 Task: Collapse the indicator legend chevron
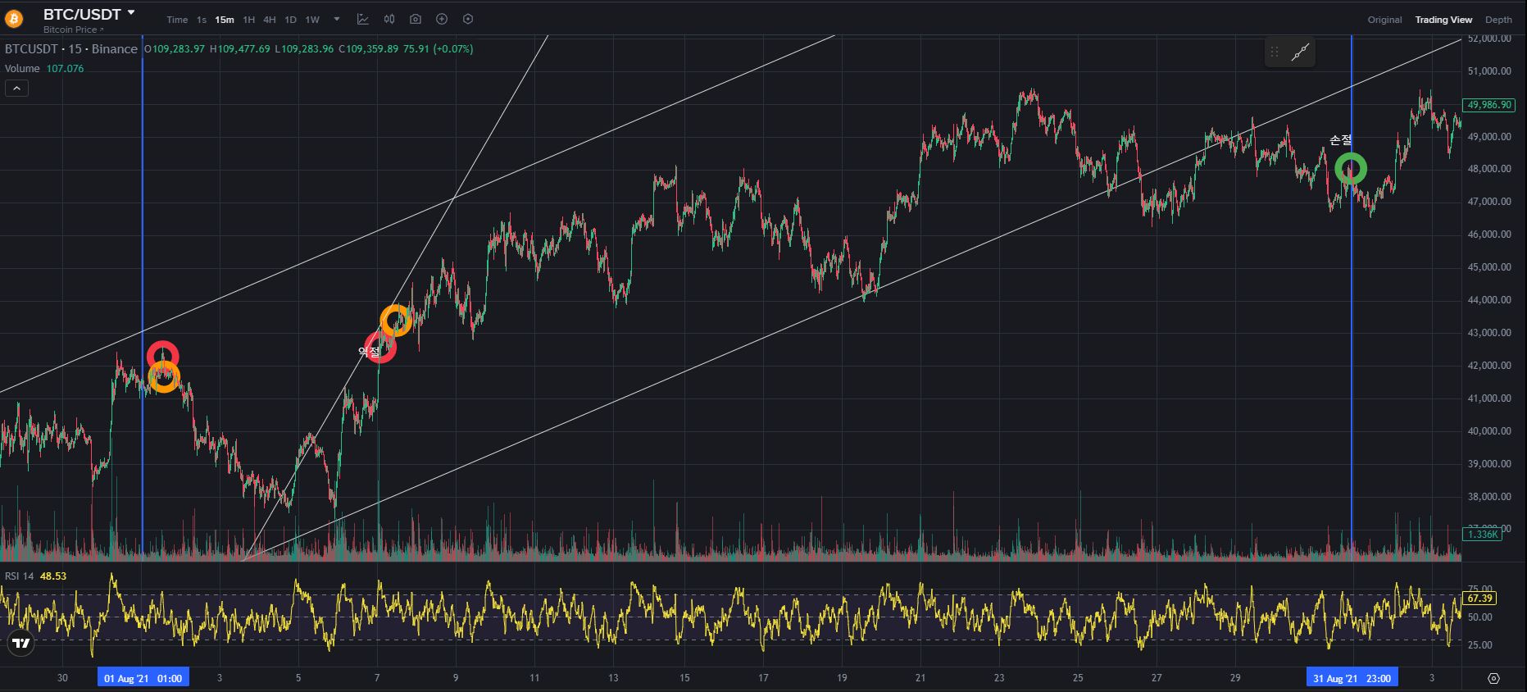16,88
